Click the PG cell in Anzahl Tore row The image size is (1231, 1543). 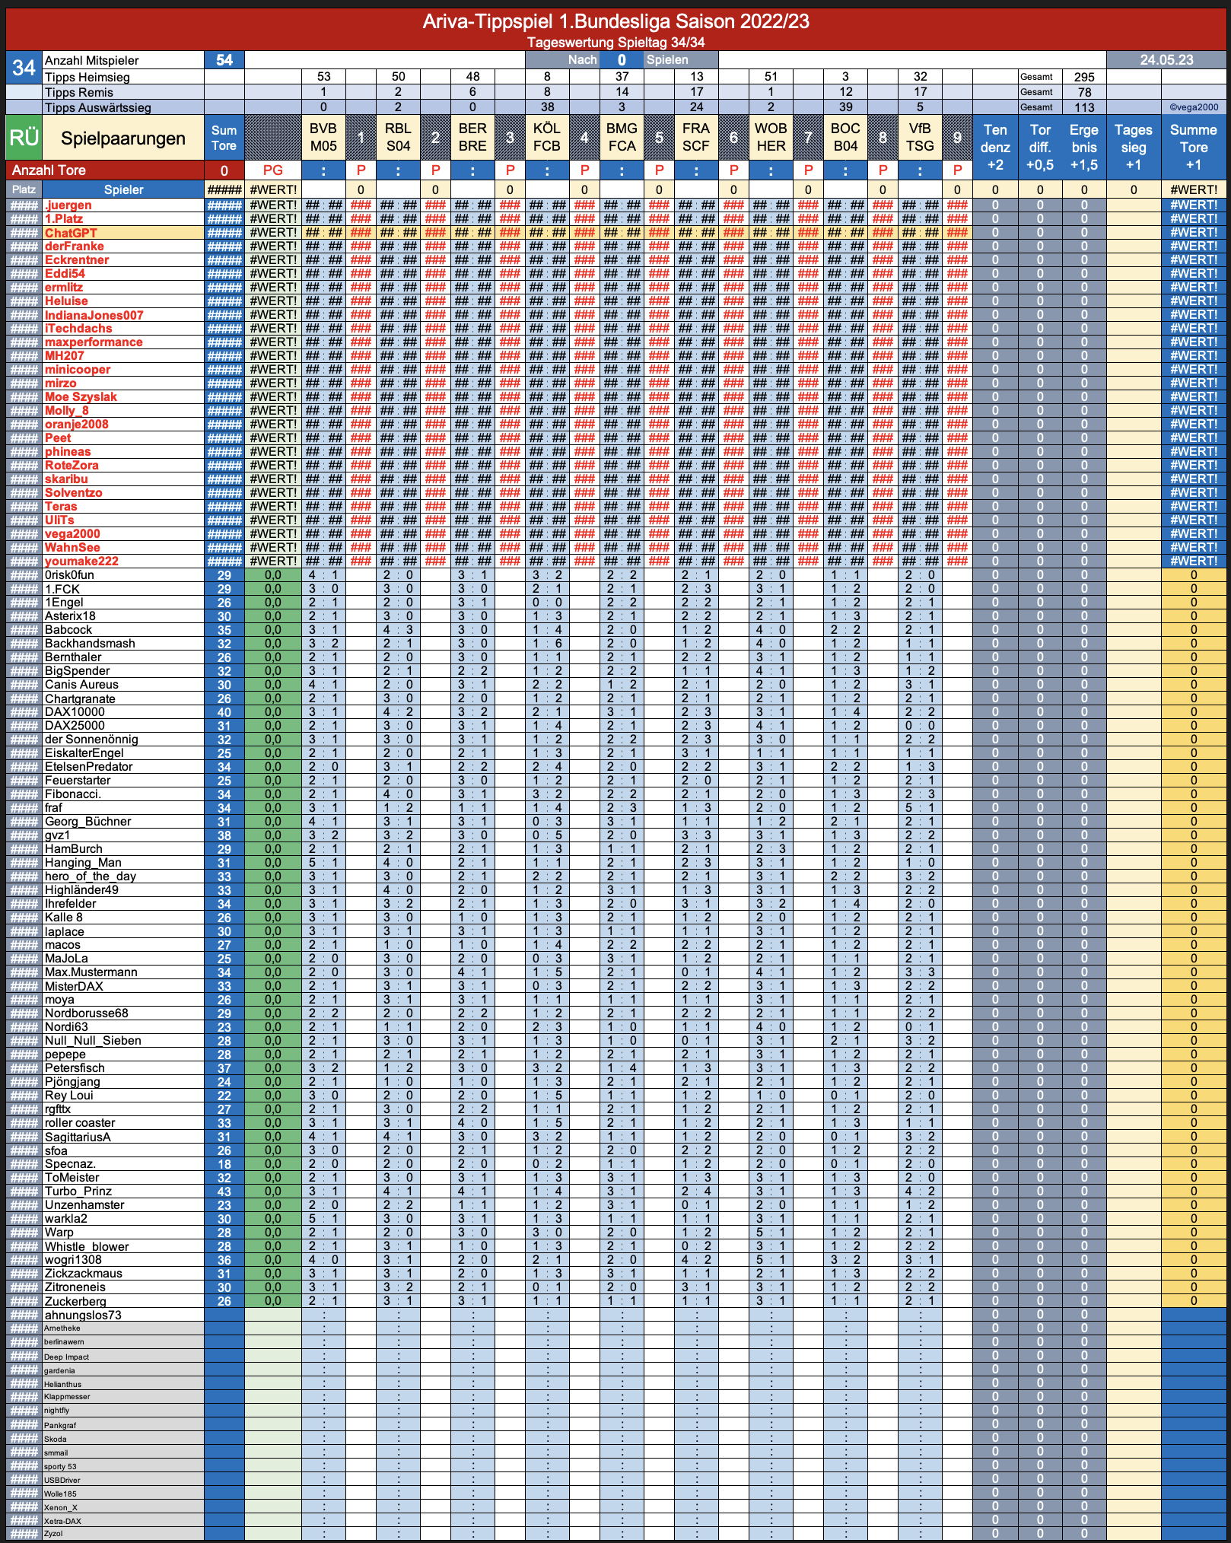click(x=273, y=170)
